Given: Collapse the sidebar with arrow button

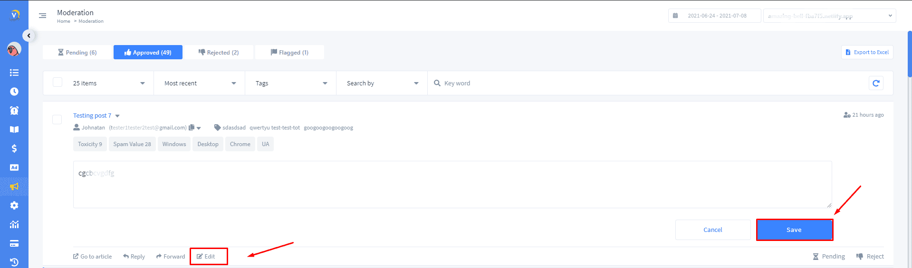Looking at the screenshot, I should pyautogui.click(x=29, y=36).
